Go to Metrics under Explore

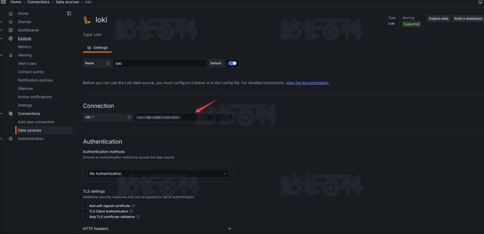coord(25,47)
